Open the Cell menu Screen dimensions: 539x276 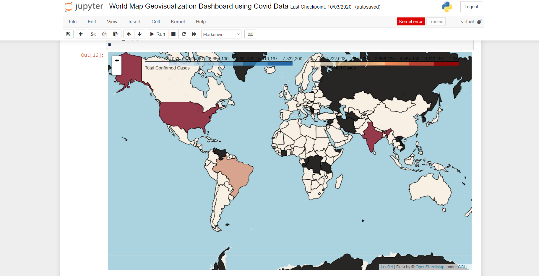tap(155, 22)
